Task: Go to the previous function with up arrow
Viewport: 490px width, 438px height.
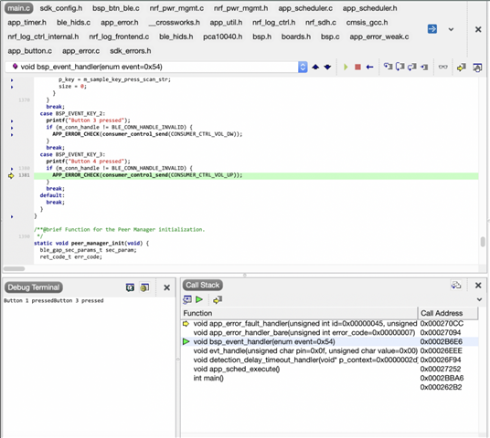Action: [x=315, y=67]
